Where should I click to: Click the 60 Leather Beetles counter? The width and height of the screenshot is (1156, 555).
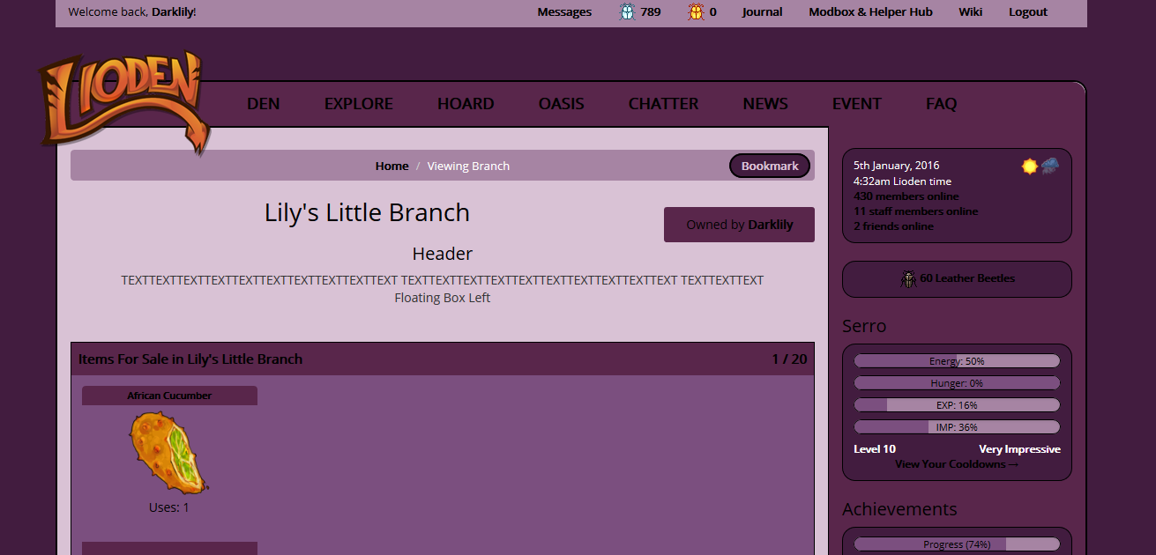click(x=966, y=278)
